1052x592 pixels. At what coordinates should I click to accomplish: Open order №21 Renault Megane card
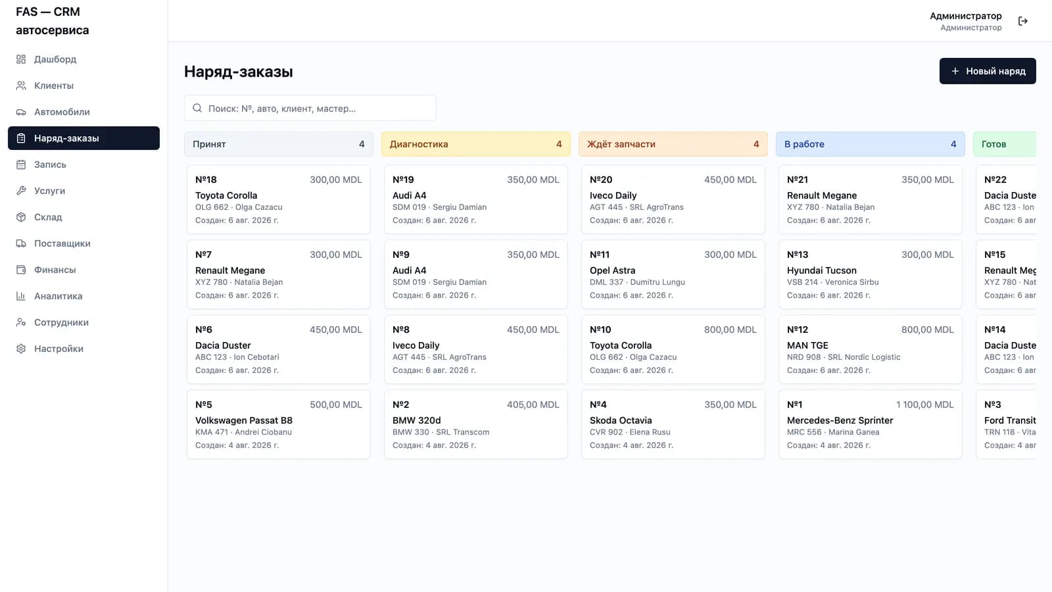click(x=871, y=199)
